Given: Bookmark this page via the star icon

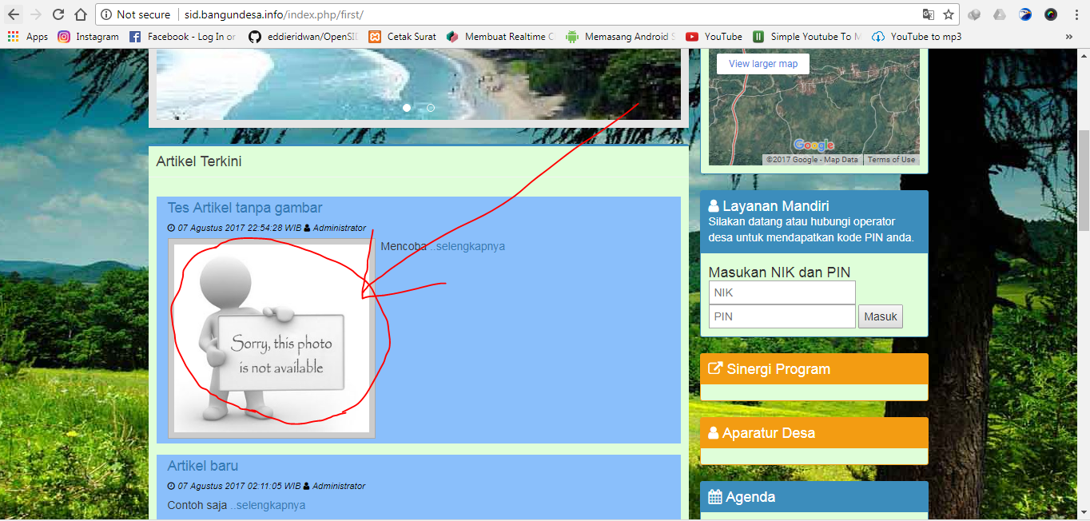Looking at the screenshot, I should click(x=949, y=14).
